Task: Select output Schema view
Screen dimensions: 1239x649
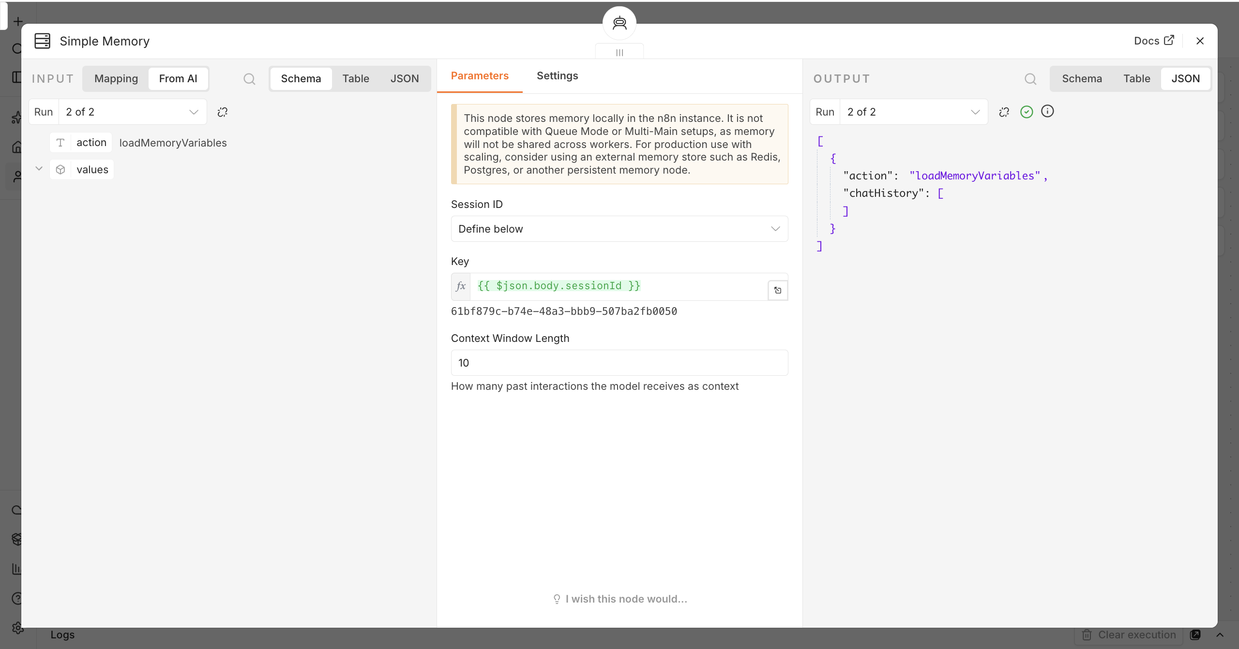Action: coord(1082,78)
